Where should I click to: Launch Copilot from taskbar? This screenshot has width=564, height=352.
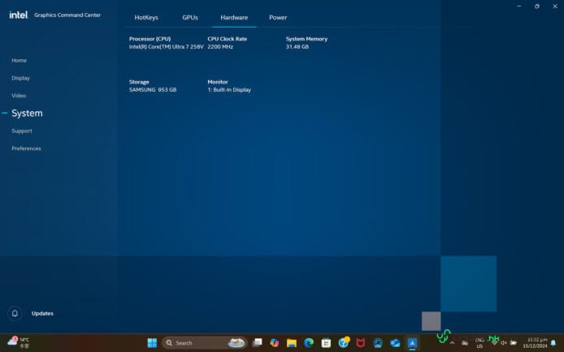click(275, 343)
